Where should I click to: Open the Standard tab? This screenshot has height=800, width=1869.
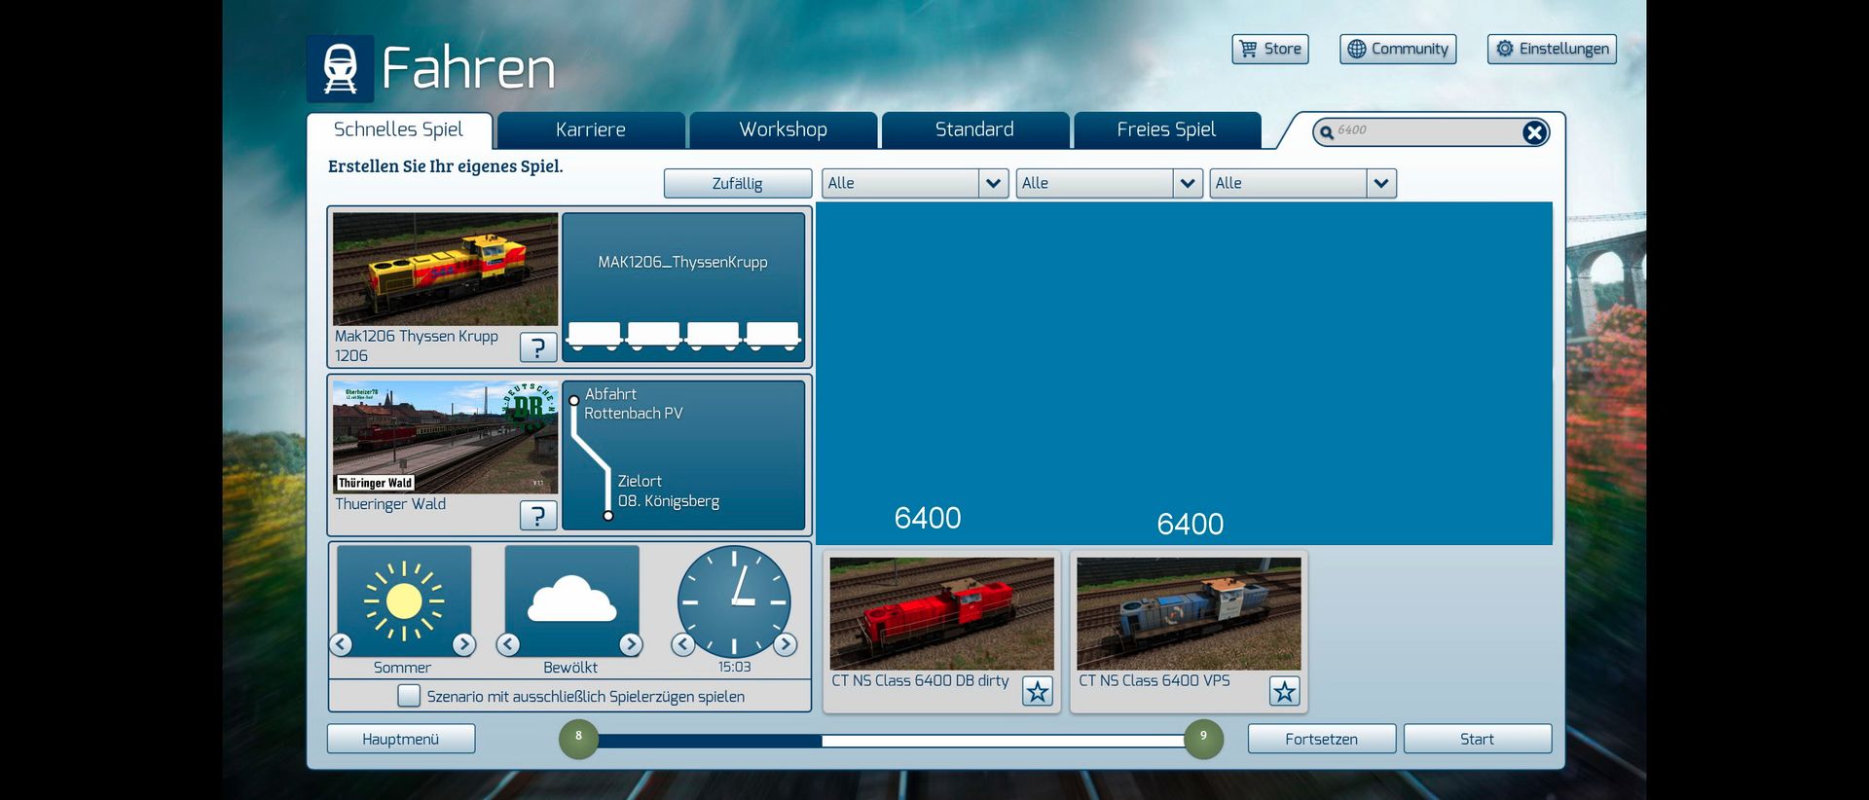(974, 130)
